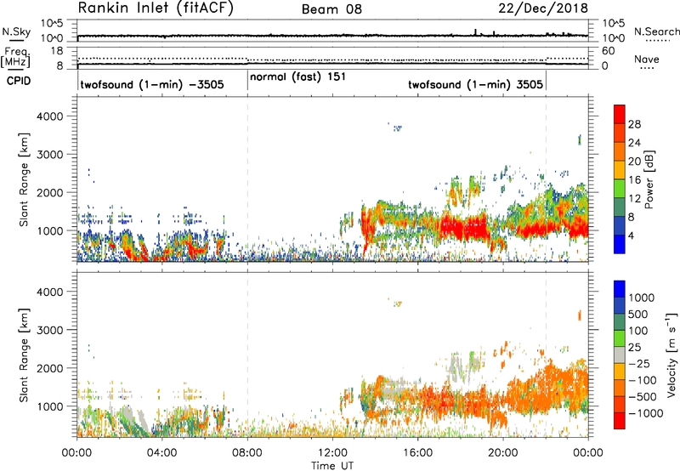
Task: Click the 'Slant Range [km]' label of the velocity panel
Action: point(24,355)
